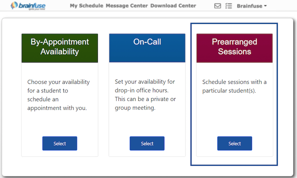Click the green By-Appointment Availability header

coord(60,47)
